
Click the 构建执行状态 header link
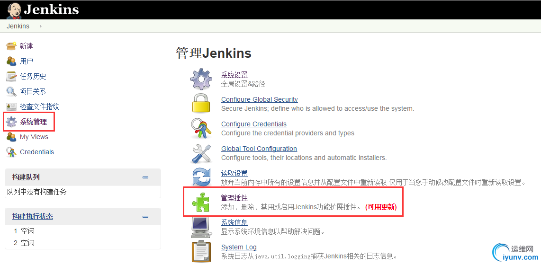[32, 216]
